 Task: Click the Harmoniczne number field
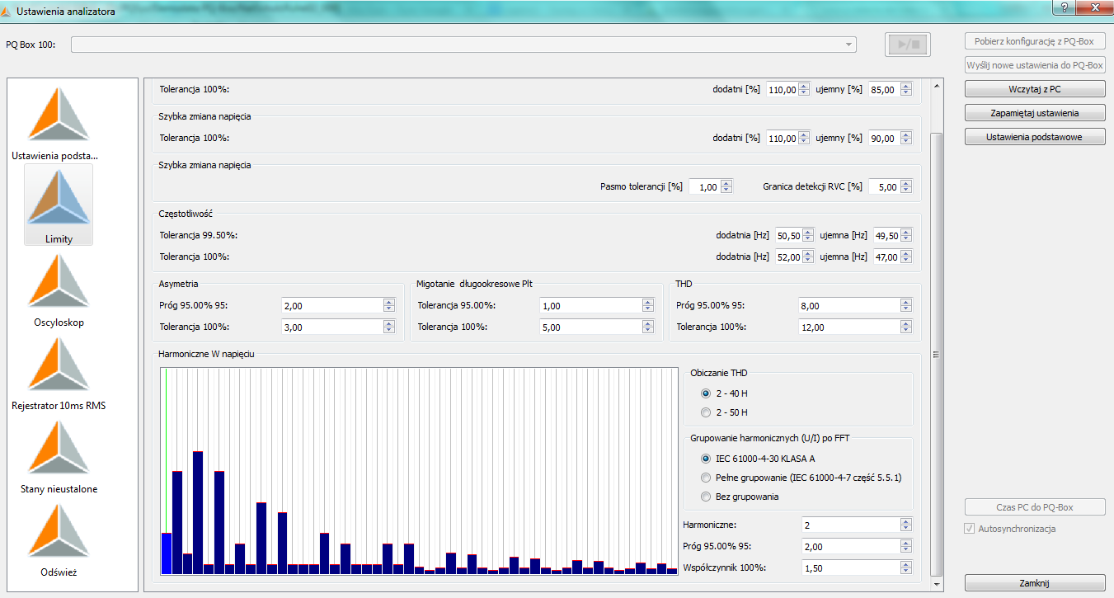[x=851, y=525]
